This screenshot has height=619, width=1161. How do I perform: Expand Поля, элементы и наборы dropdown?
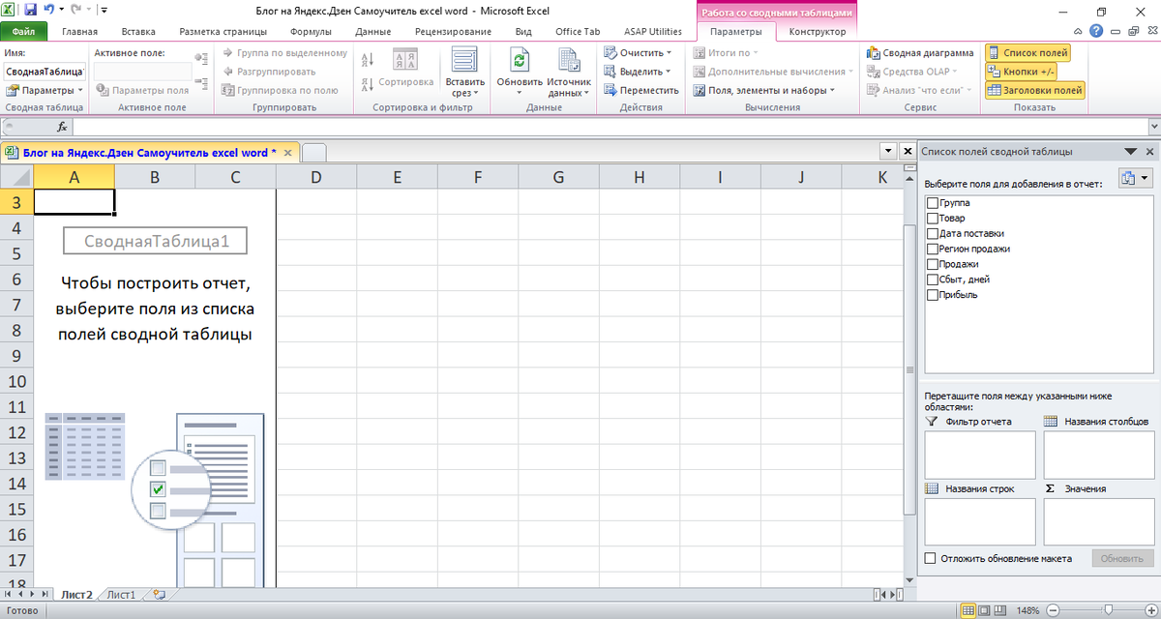coord(766,90)
